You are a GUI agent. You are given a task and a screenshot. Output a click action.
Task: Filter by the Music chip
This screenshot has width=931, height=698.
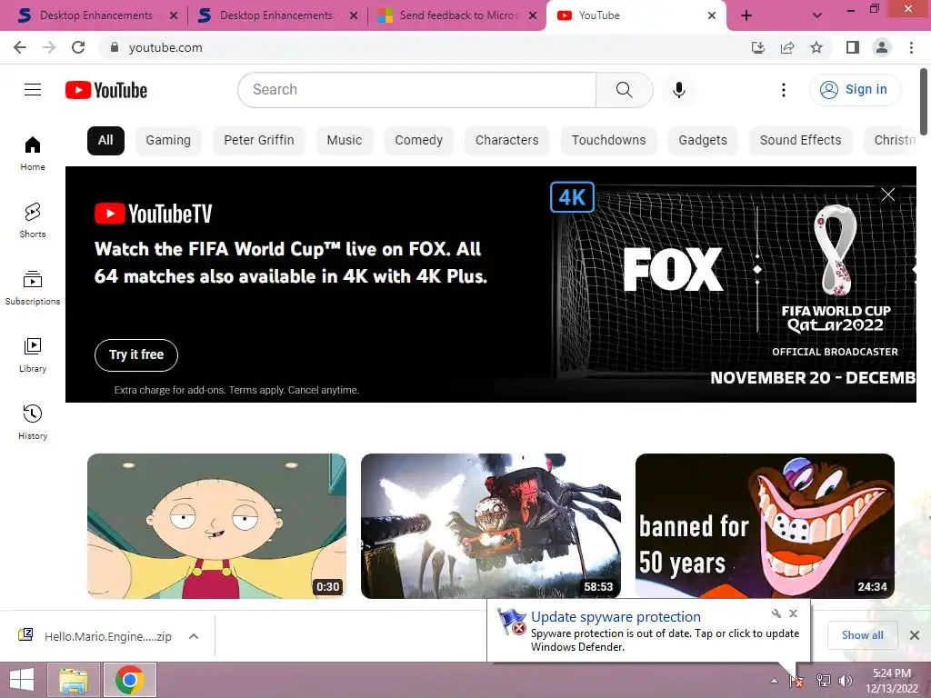click(345, 141)
